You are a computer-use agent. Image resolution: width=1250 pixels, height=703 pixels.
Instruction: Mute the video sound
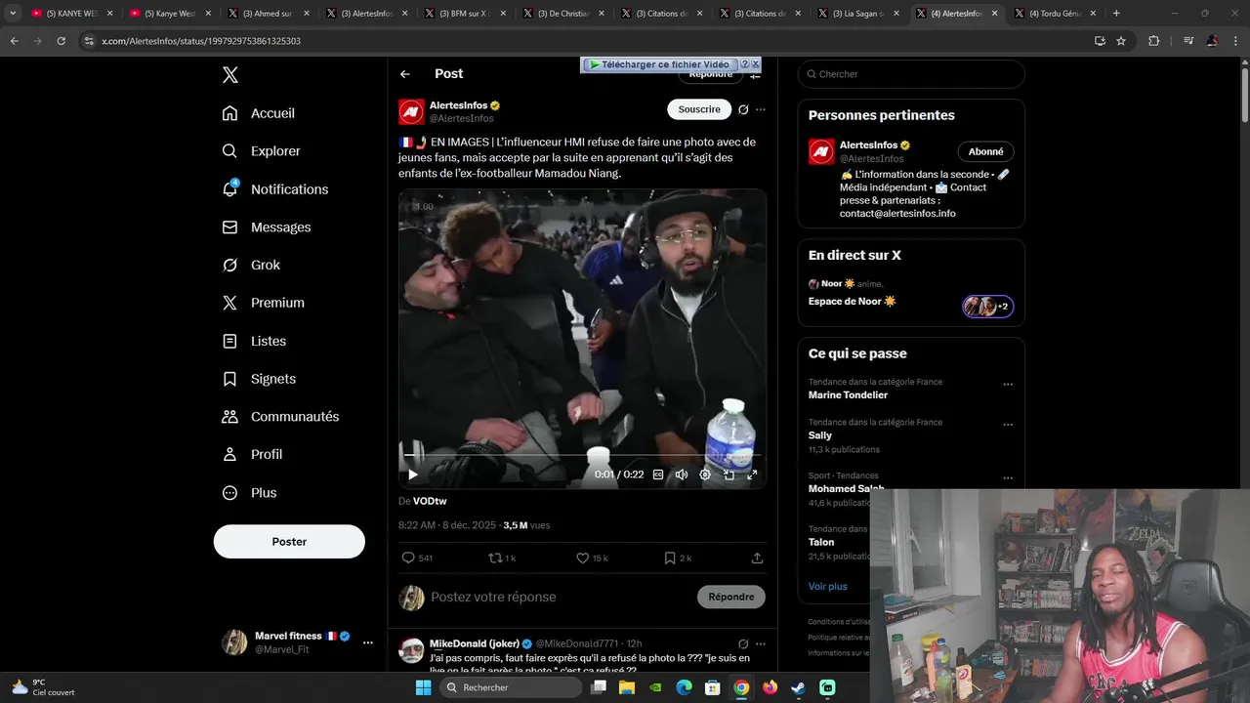[x=682, y=475]
